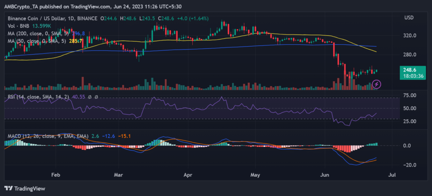This screenshot has height=196, width=432.
Task: Click the Feb time axis label
Action: (x=56, y=175)
